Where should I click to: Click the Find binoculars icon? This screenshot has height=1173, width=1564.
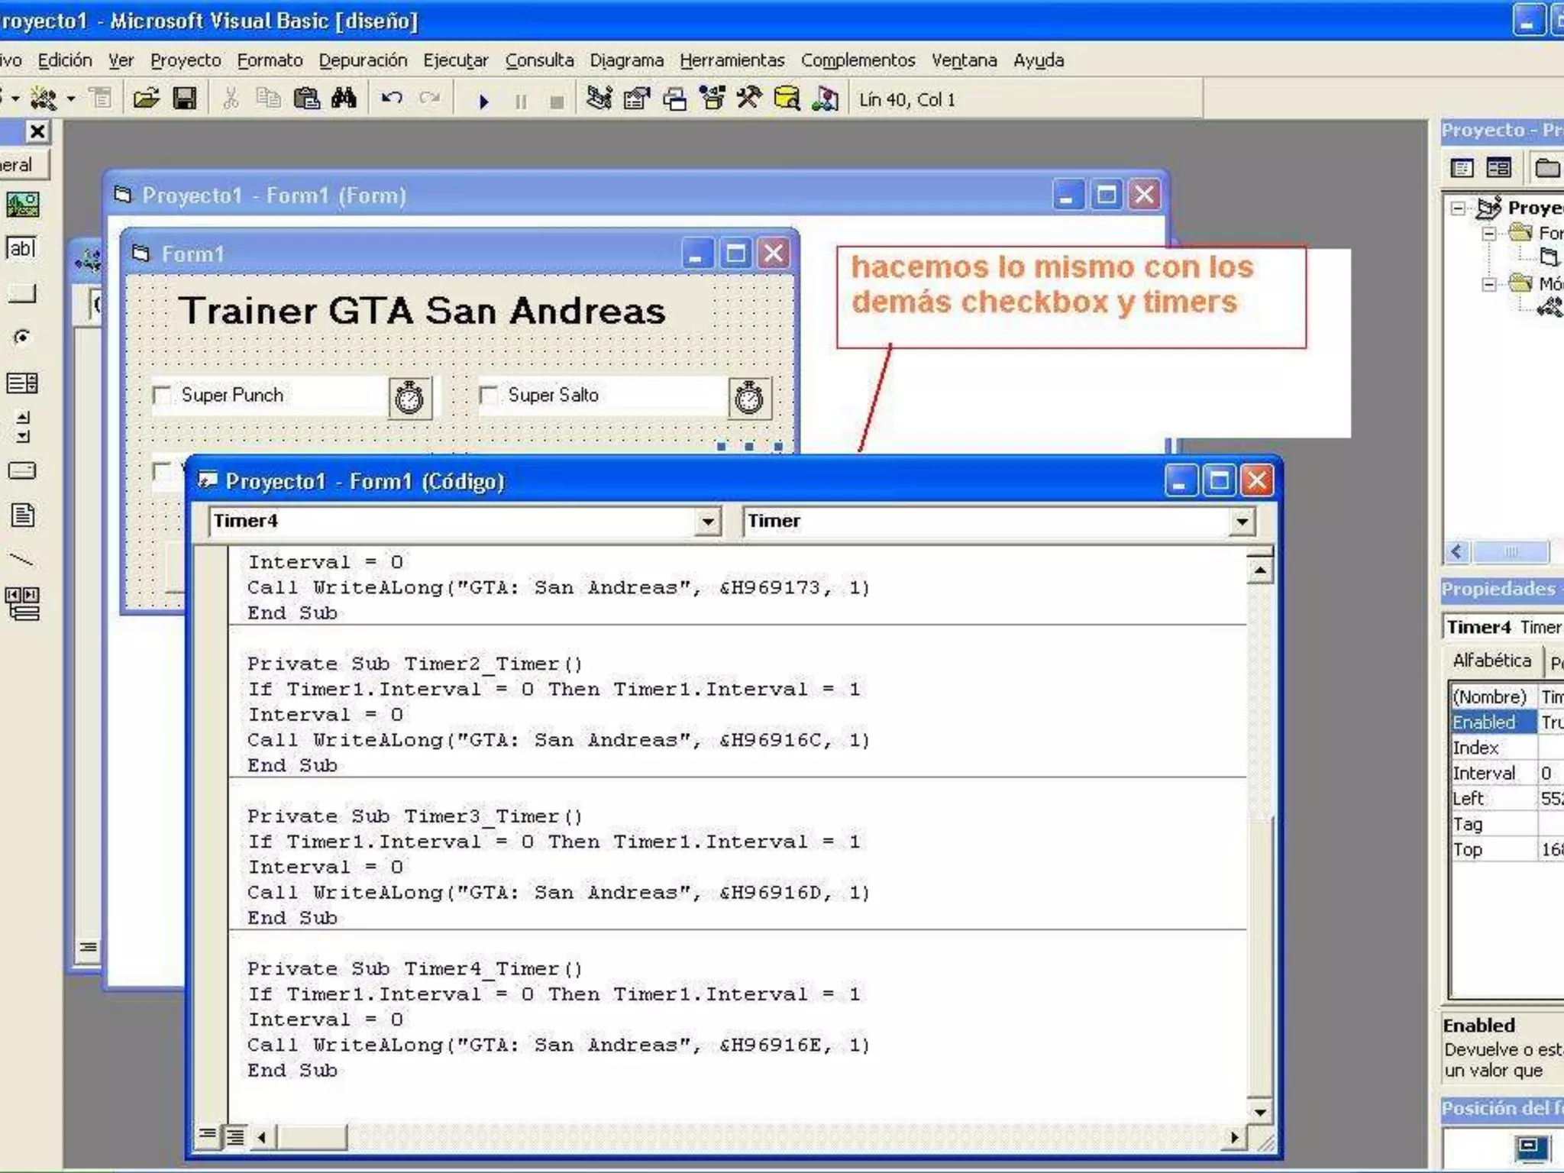pos(344,99)
